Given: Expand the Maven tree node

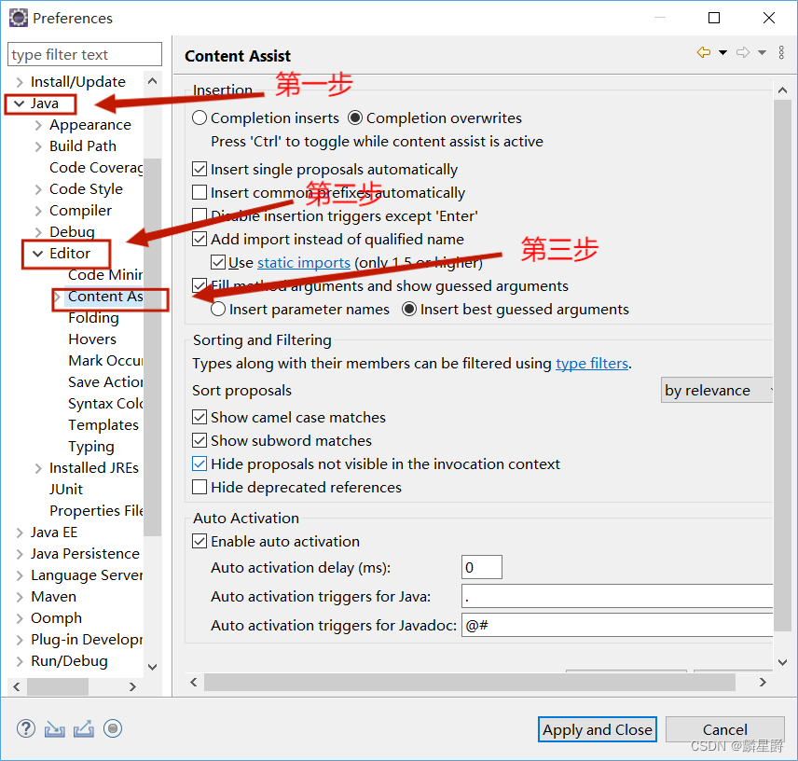Looking at the screenshot, I should (20, 597).
